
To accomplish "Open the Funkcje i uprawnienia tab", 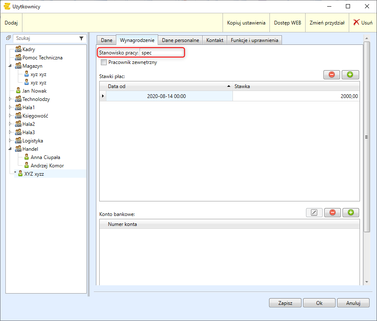I will pos(255,40).
